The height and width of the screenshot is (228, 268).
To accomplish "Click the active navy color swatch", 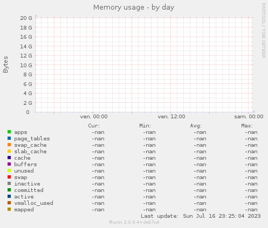I will (9, 196).
